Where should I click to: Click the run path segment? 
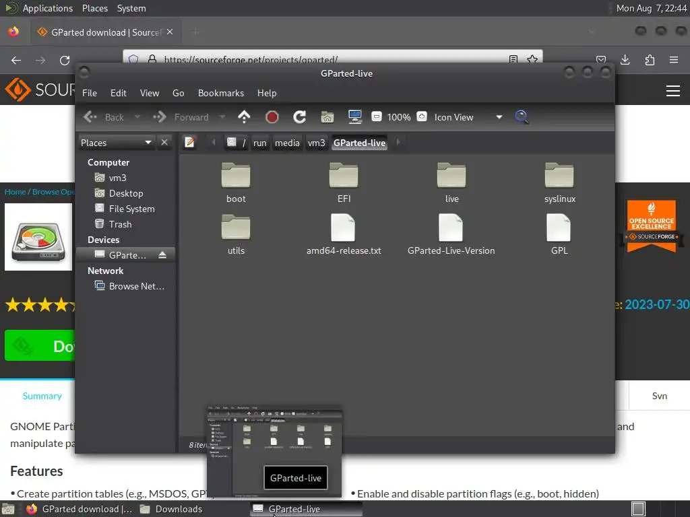[259, 143]
